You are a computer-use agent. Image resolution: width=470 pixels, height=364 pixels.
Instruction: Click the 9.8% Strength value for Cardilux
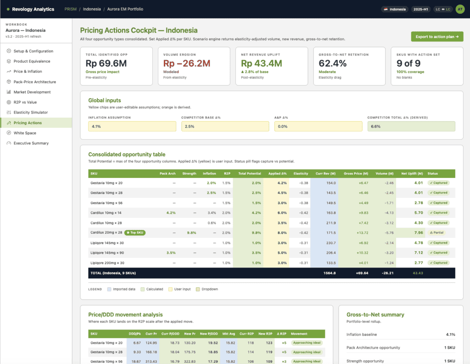click(x=191, y=233)
